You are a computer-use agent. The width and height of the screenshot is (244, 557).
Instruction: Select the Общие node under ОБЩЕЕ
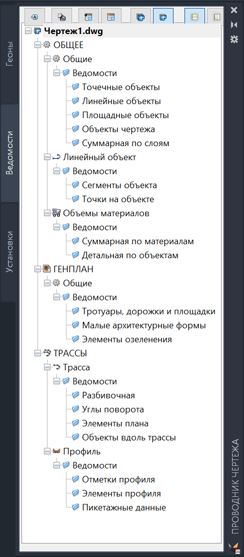[x=77, y=59]
